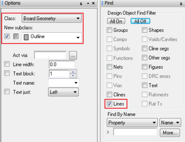Expand the Outline subclass dropdown
This screenshot has width=185, height=142.
52,37
